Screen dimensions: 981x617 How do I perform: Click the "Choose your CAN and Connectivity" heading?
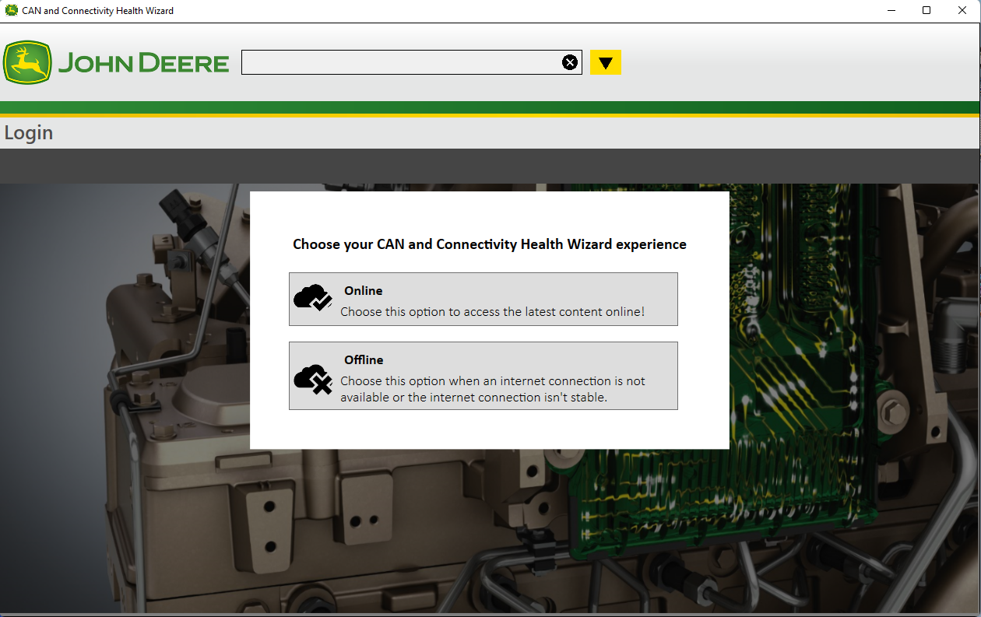coord(489,244)
